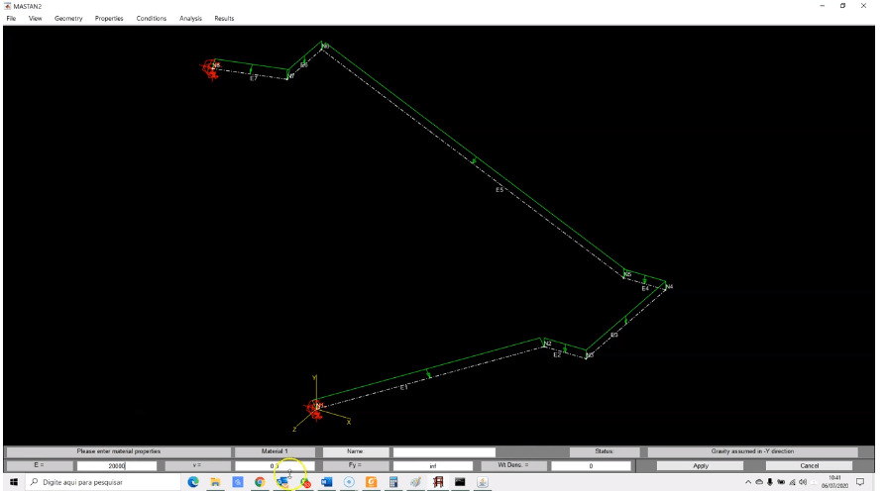Open the Paint taskbar icon
The height and width of the screenshot is (493, 886).
[415, 483]
